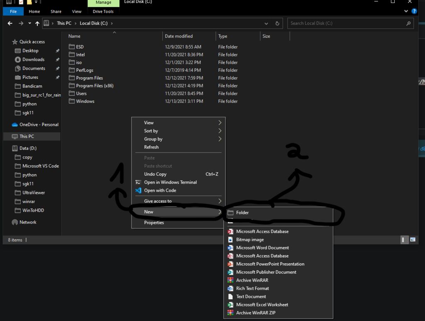425x321 pixels.
Task: Open the Bandicam folder in the sidebar
Action: [32, 86]
